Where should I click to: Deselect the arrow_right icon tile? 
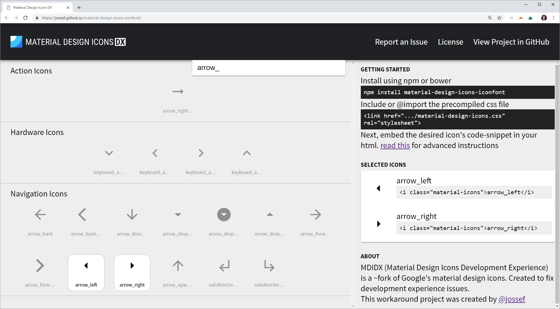(x=132, y=273)
